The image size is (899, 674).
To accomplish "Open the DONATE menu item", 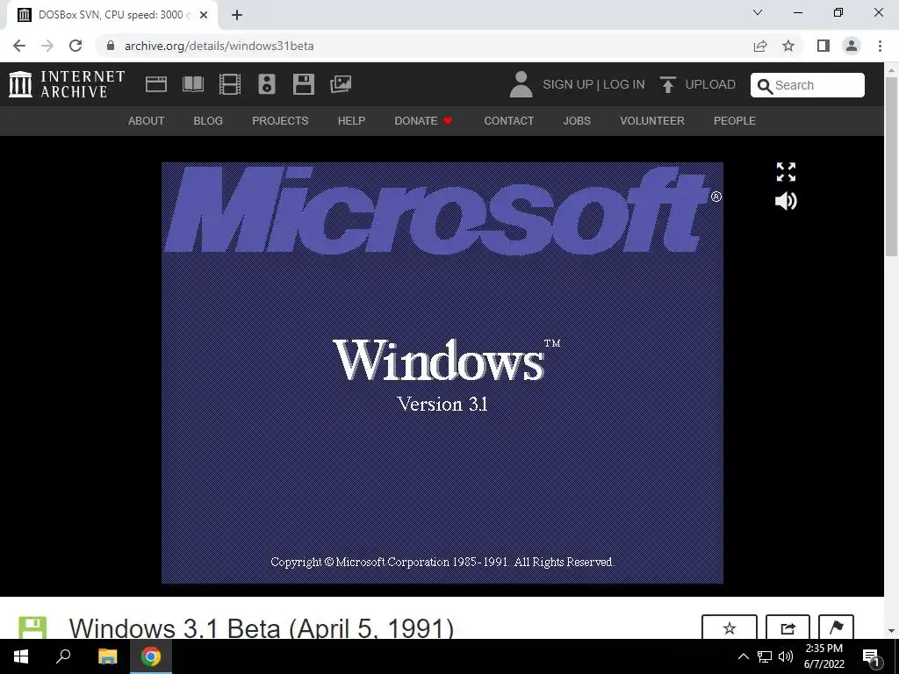I will coord(424,121).
